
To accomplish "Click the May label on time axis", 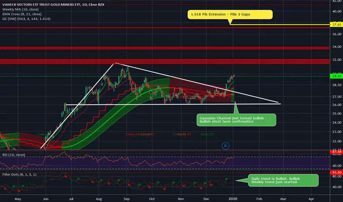I will pyautogui.click(x=18, y=199).
